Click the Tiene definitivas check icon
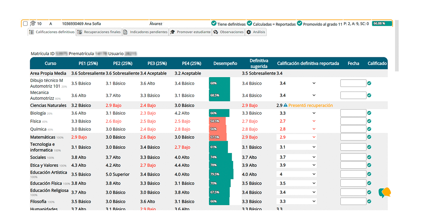421x224 pixels. click(214, 23)
